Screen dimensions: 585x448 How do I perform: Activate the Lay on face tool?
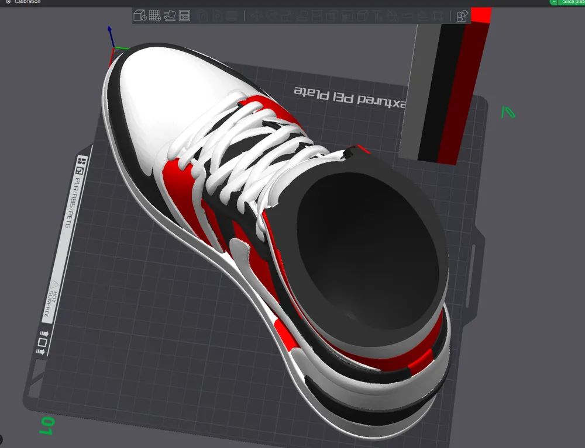point(301,16)
